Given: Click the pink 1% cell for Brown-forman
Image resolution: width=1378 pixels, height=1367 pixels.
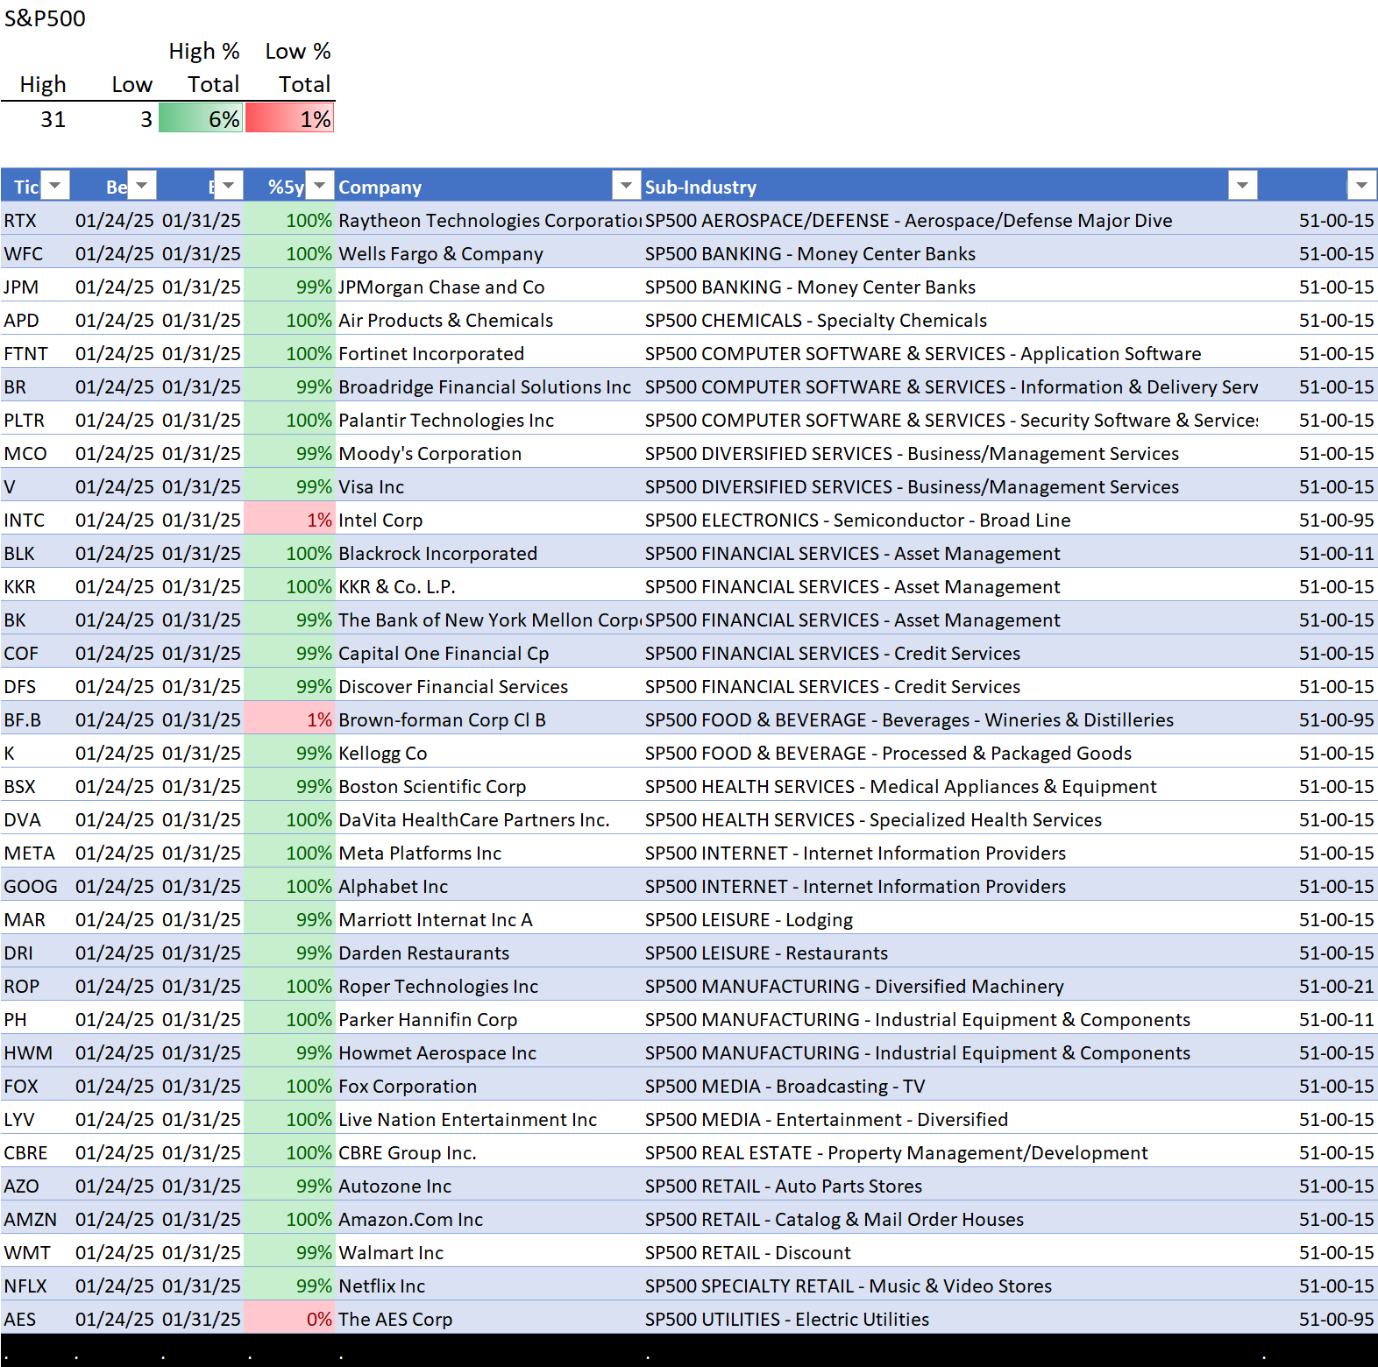Looking at the screenshot, I should (x=289, y=719).
